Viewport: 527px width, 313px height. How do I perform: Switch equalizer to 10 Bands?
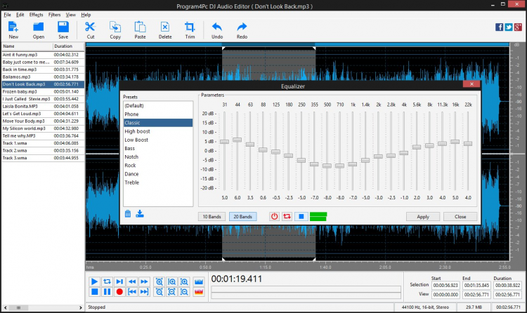[x=210, y=217]
